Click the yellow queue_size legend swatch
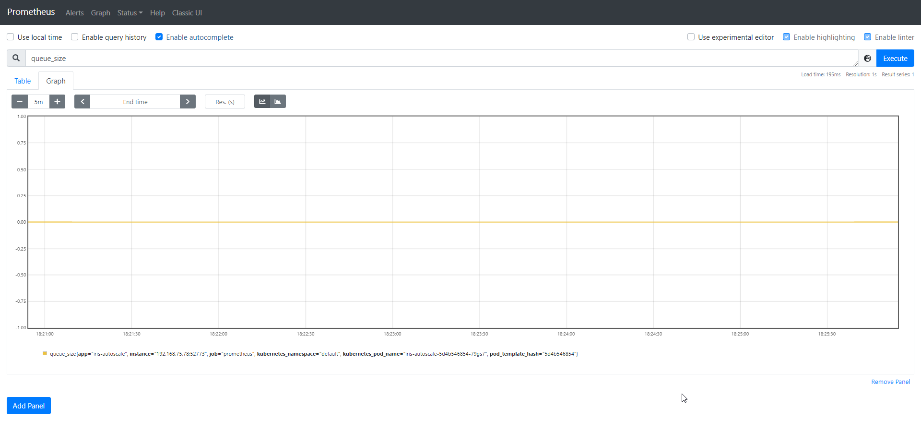Viewport: 921px width, 431px height. coord(45,354)
